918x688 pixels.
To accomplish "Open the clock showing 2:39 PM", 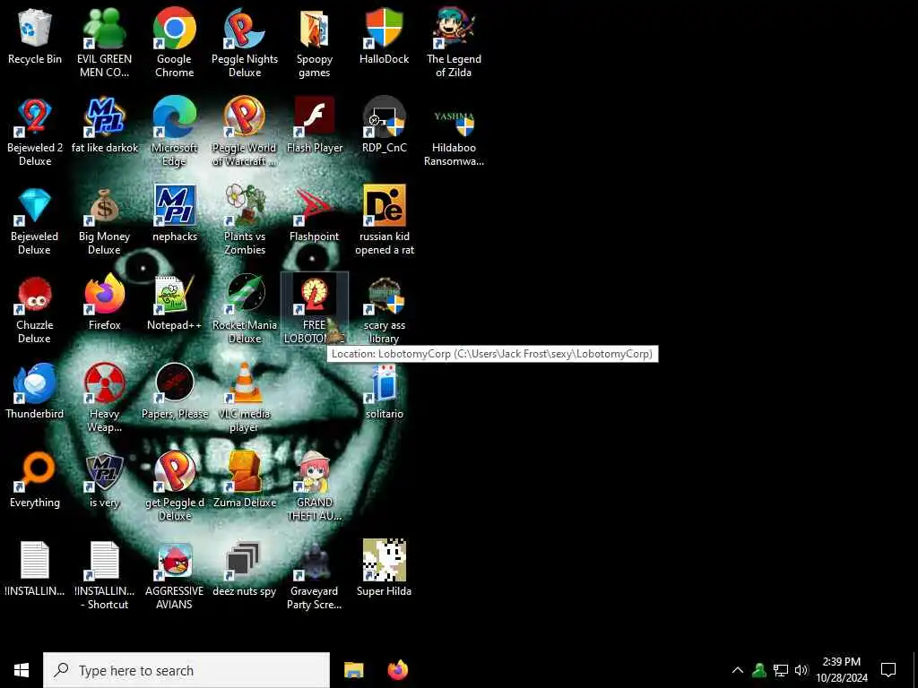I will click(842, 670).
